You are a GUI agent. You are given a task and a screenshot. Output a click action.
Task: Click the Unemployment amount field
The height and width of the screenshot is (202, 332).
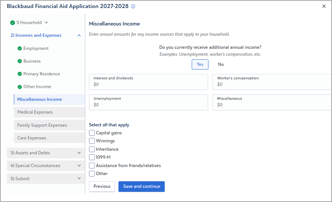[x=148, y=102]
